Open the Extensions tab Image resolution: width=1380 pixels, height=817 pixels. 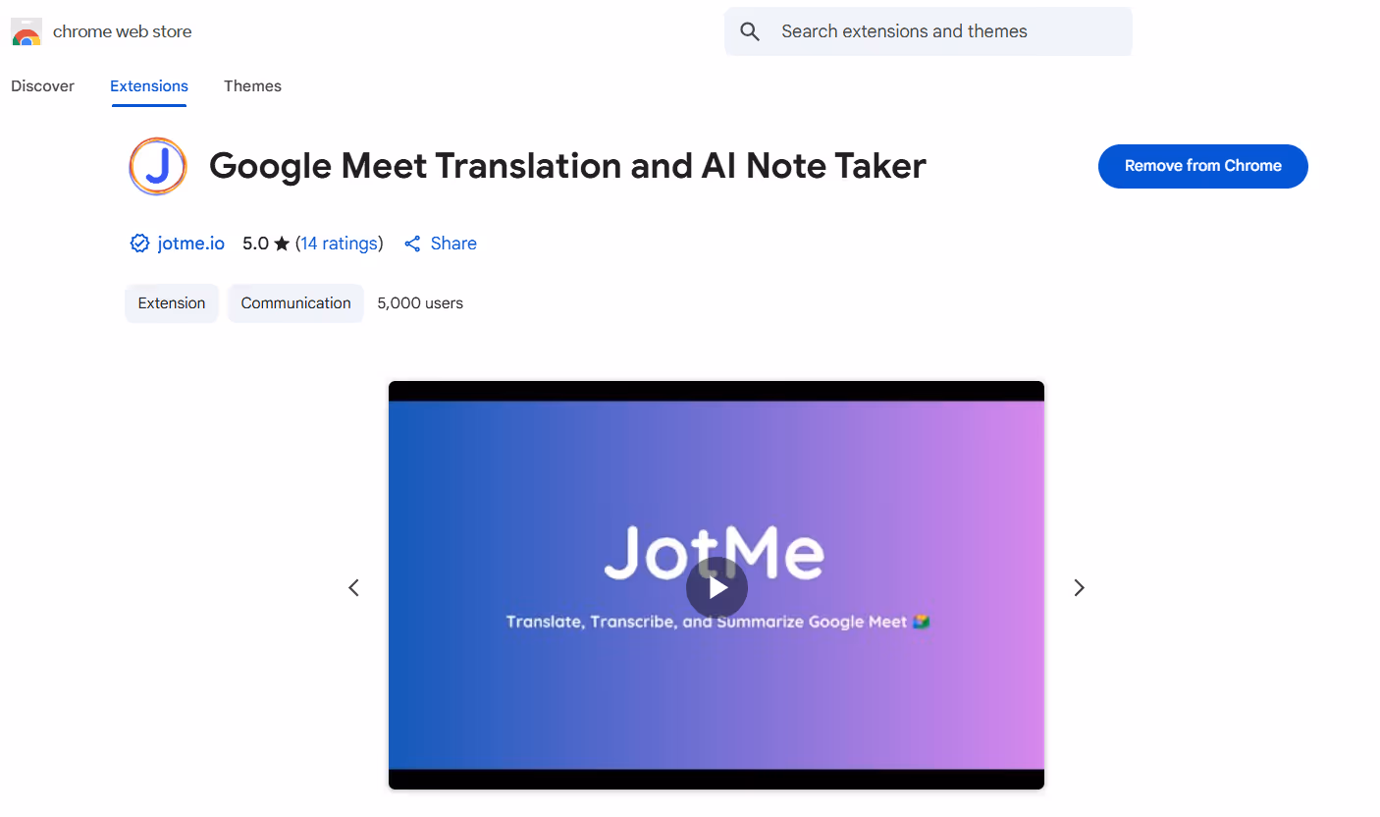[x=149, y=86]
